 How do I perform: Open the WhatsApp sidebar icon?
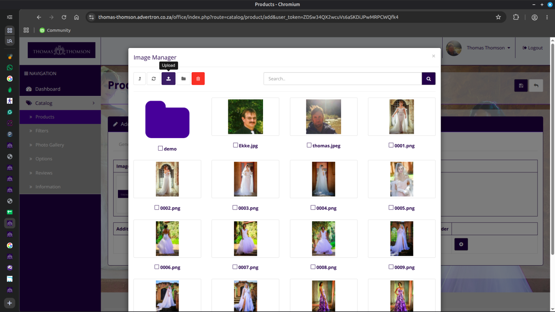pos(10,67)
